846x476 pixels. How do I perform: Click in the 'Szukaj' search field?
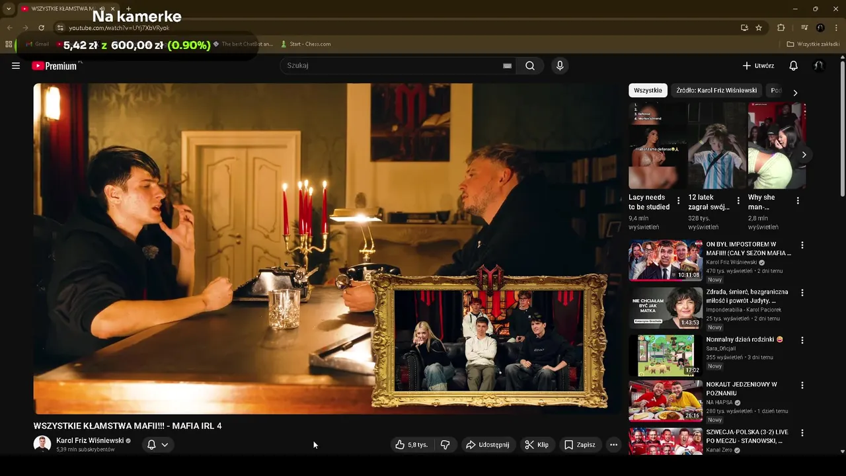[390, 65]
